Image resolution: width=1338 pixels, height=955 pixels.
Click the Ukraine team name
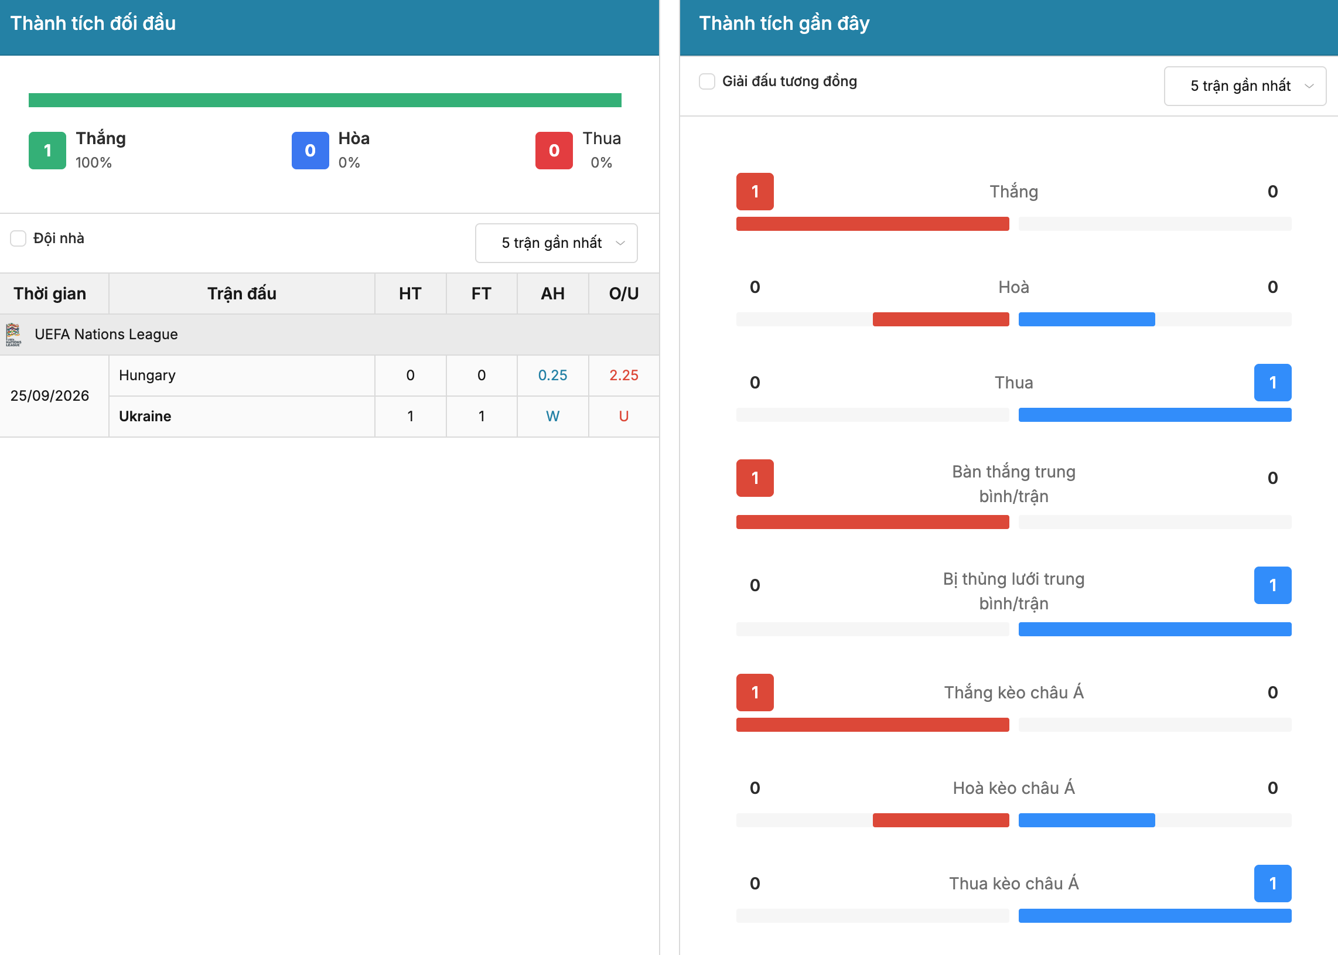pos(145,417)
